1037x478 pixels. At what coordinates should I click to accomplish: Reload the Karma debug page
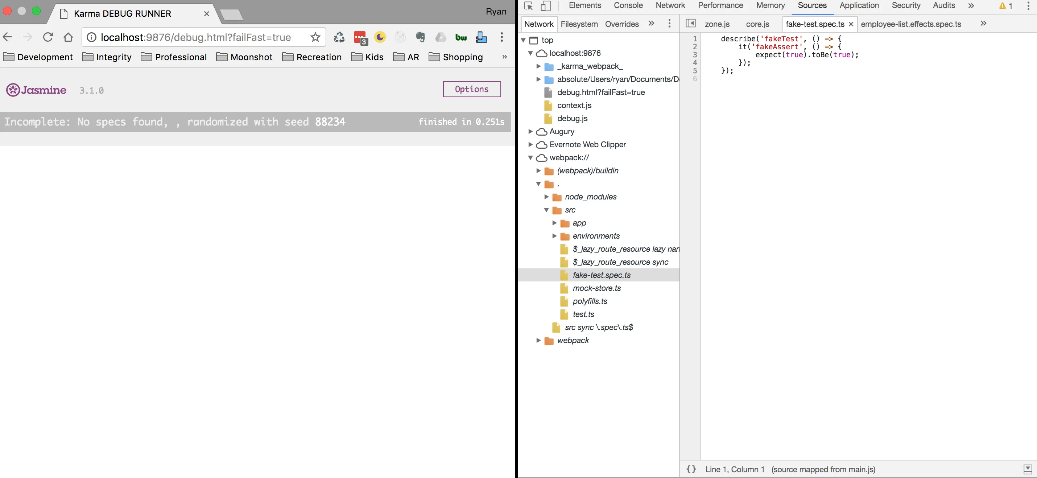point(48,37)
